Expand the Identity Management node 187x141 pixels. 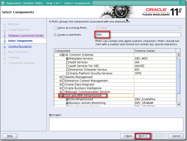click(61, 77)
